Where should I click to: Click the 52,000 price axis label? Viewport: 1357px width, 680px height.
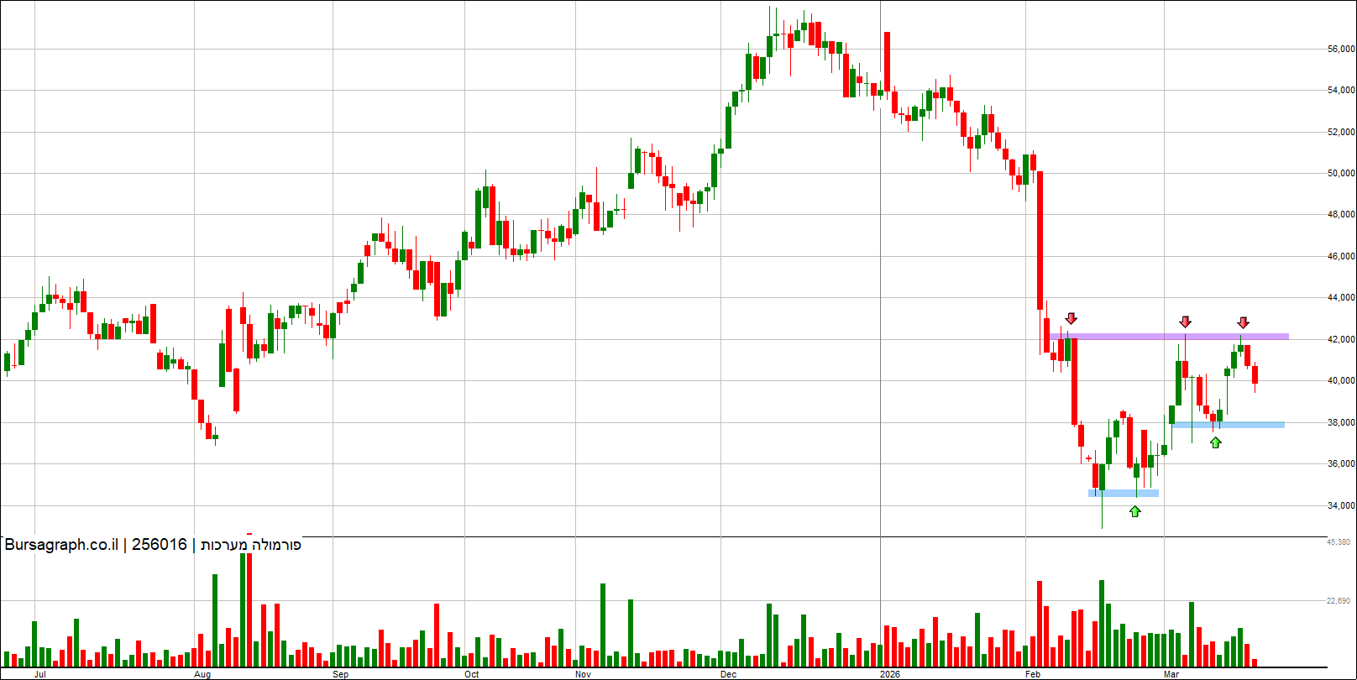click(x=1341, y=132)
